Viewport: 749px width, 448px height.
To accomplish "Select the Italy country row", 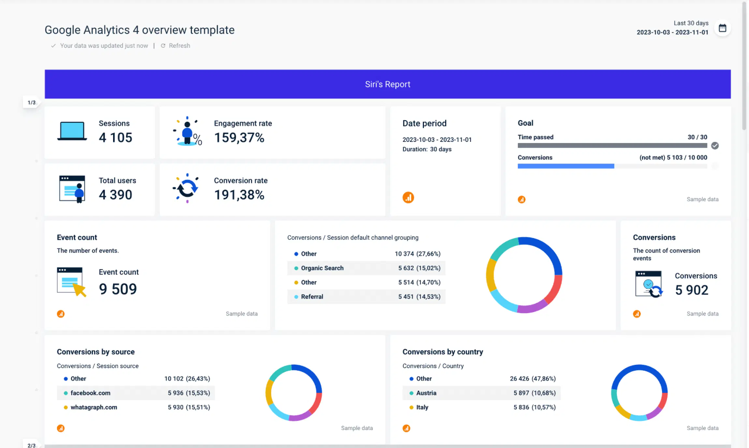I will point(482,407).
